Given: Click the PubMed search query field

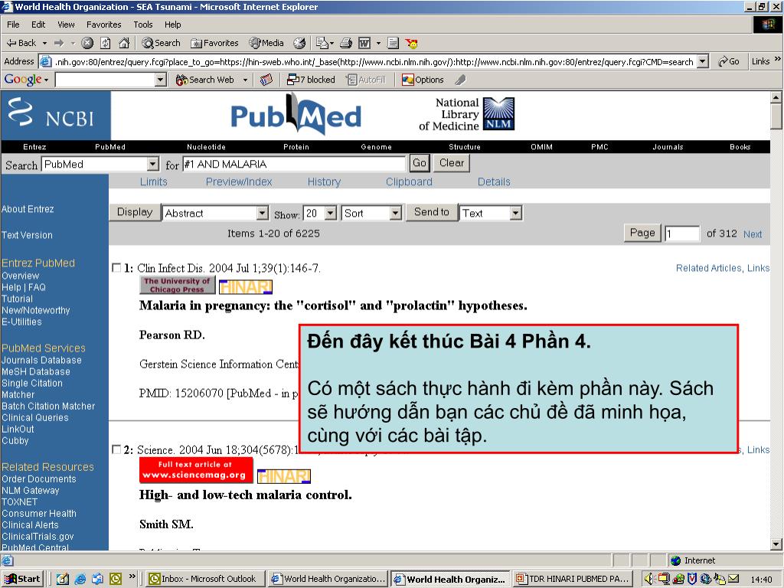Looking at the screenshot, I should [x=294, y=164].
